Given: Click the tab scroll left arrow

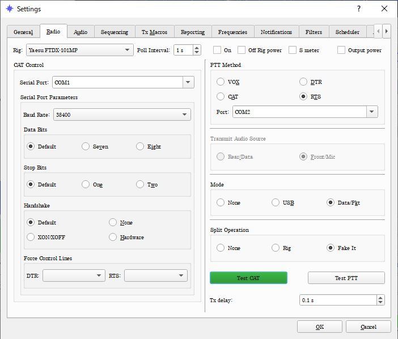Looking at the screenshot, I should pyautogui.click(x=378, y=31).
